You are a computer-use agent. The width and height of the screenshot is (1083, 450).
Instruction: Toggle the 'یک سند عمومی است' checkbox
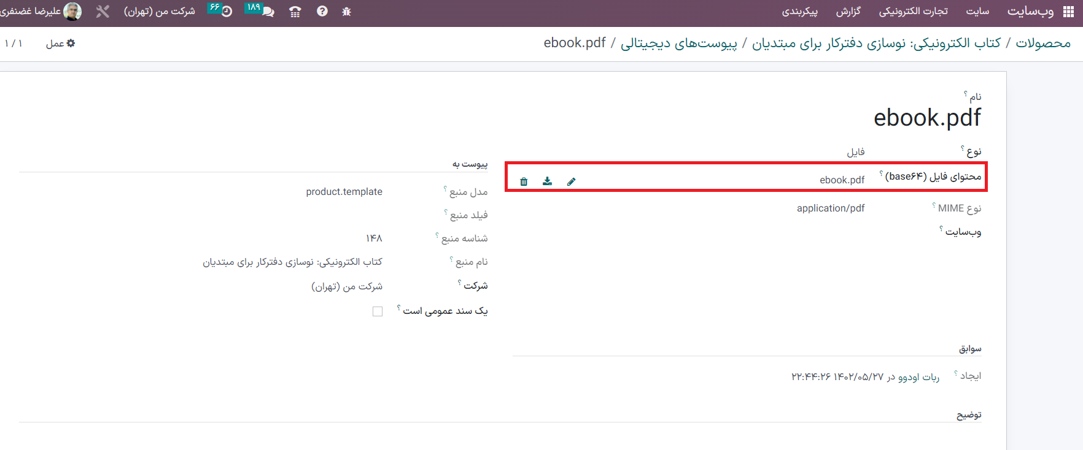point(378,311)
